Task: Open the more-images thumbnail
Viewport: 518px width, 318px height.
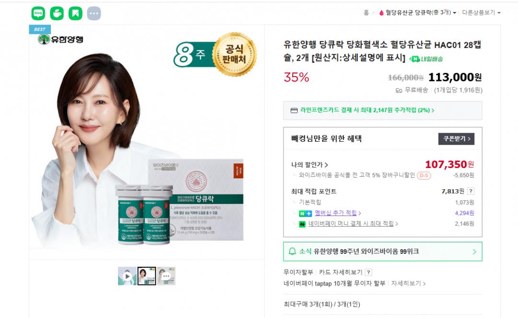Action: 166,276
